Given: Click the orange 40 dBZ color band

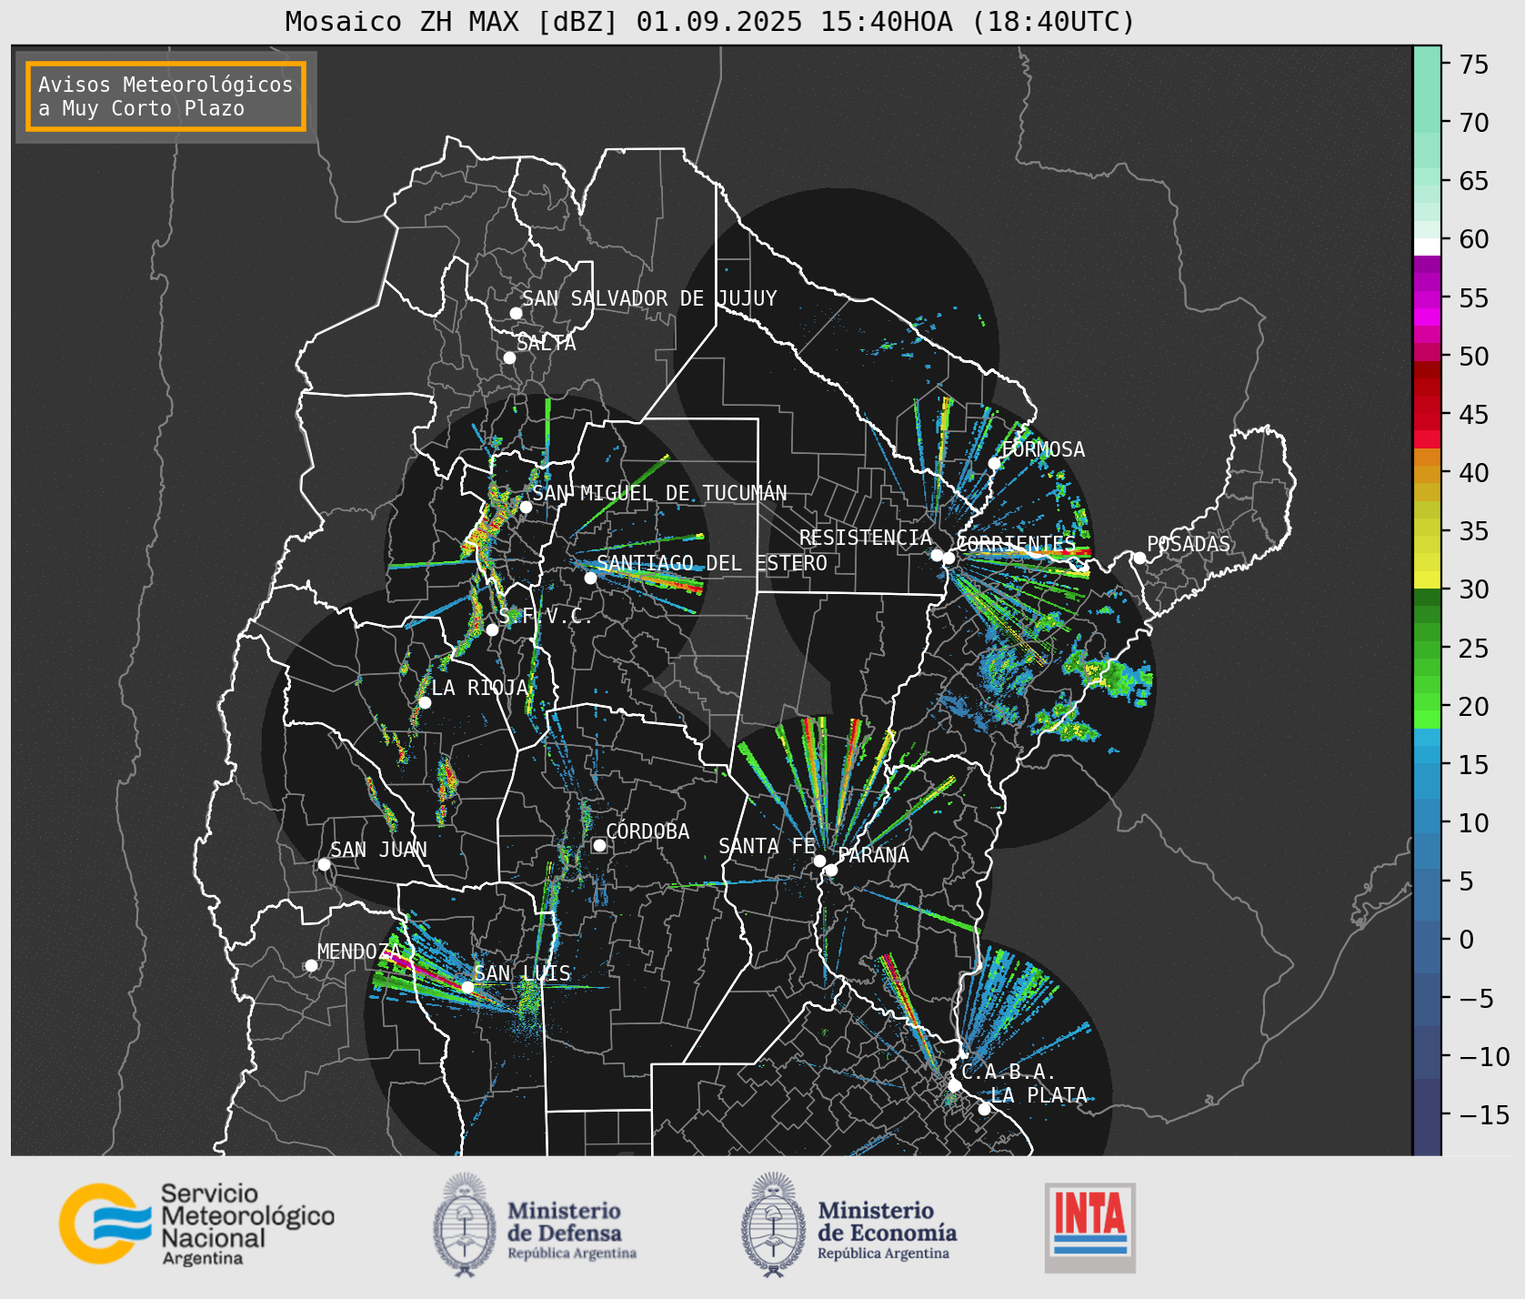Looking at the screenshot, I should coord(1427,474).
